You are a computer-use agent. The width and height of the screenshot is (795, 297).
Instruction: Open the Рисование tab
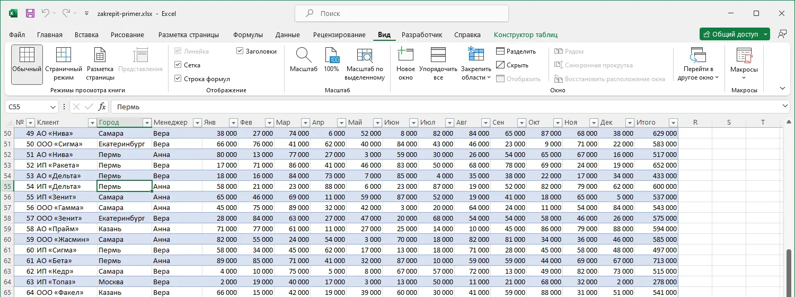click(127, 35)
